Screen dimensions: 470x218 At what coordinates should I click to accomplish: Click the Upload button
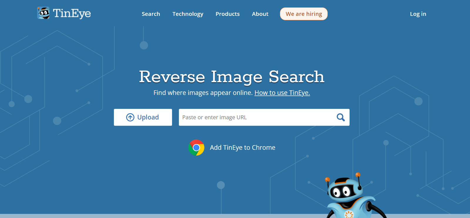tap(143, 117)
